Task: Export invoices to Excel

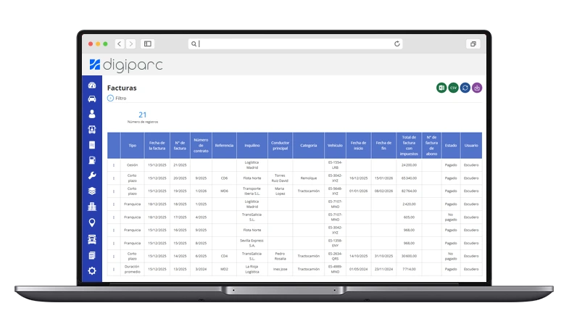Action: [x=441, y=88]
